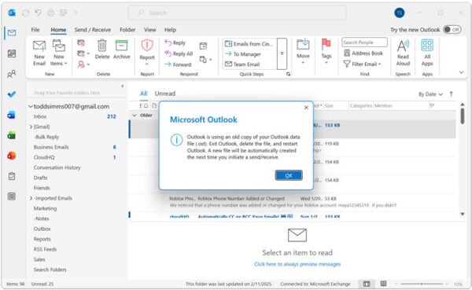Viewport: 472px width, 290px height.
Task: Open To Do checkmark app
Action: tap(12, 94)
